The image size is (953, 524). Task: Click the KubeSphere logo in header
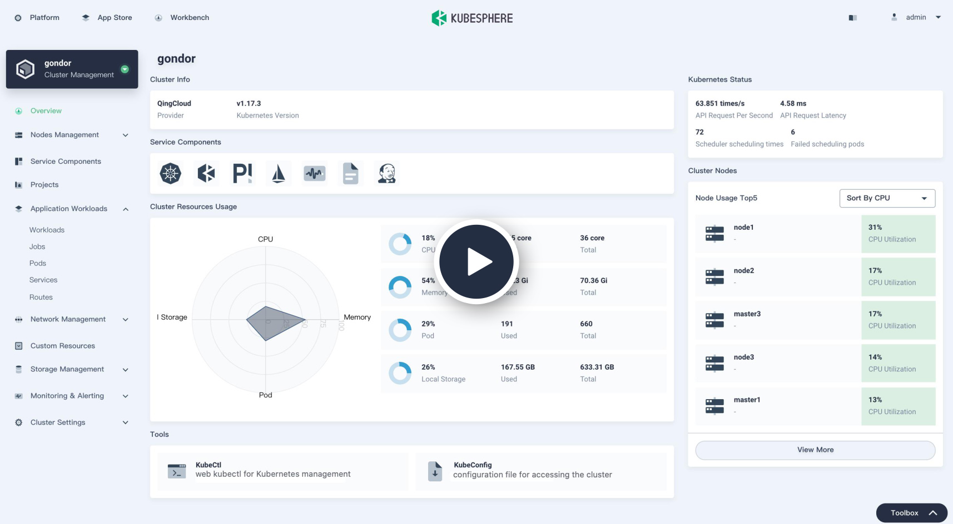(472, 18)
